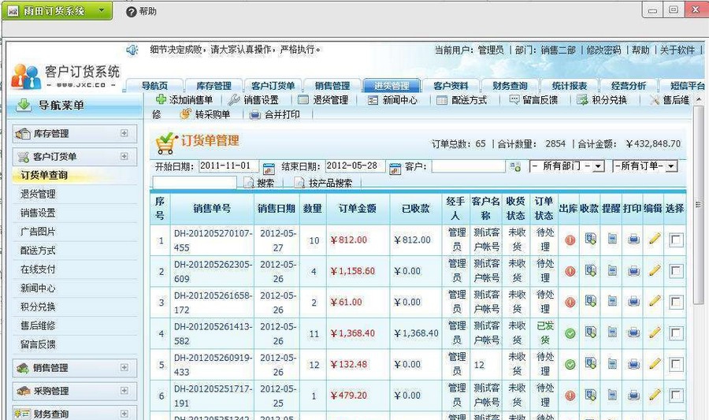709x420 pixels.
Task: Click the toolbar scroll-up arrow
Action: [699, 99]
